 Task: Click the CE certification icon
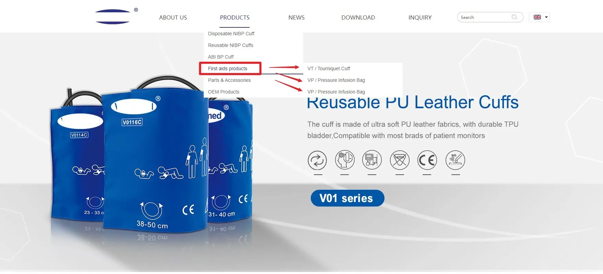[x=427, y=160]
